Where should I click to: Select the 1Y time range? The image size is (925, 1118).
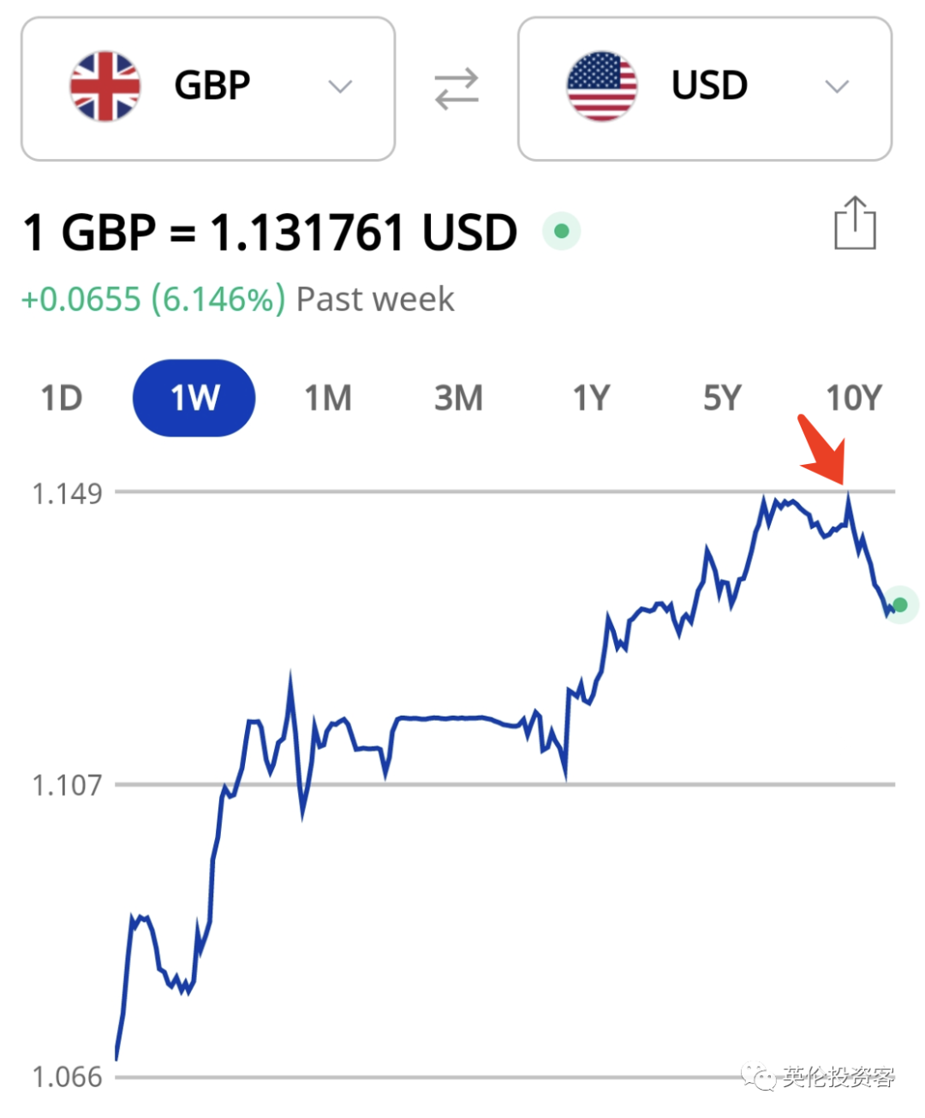click(x=591, y=398)
